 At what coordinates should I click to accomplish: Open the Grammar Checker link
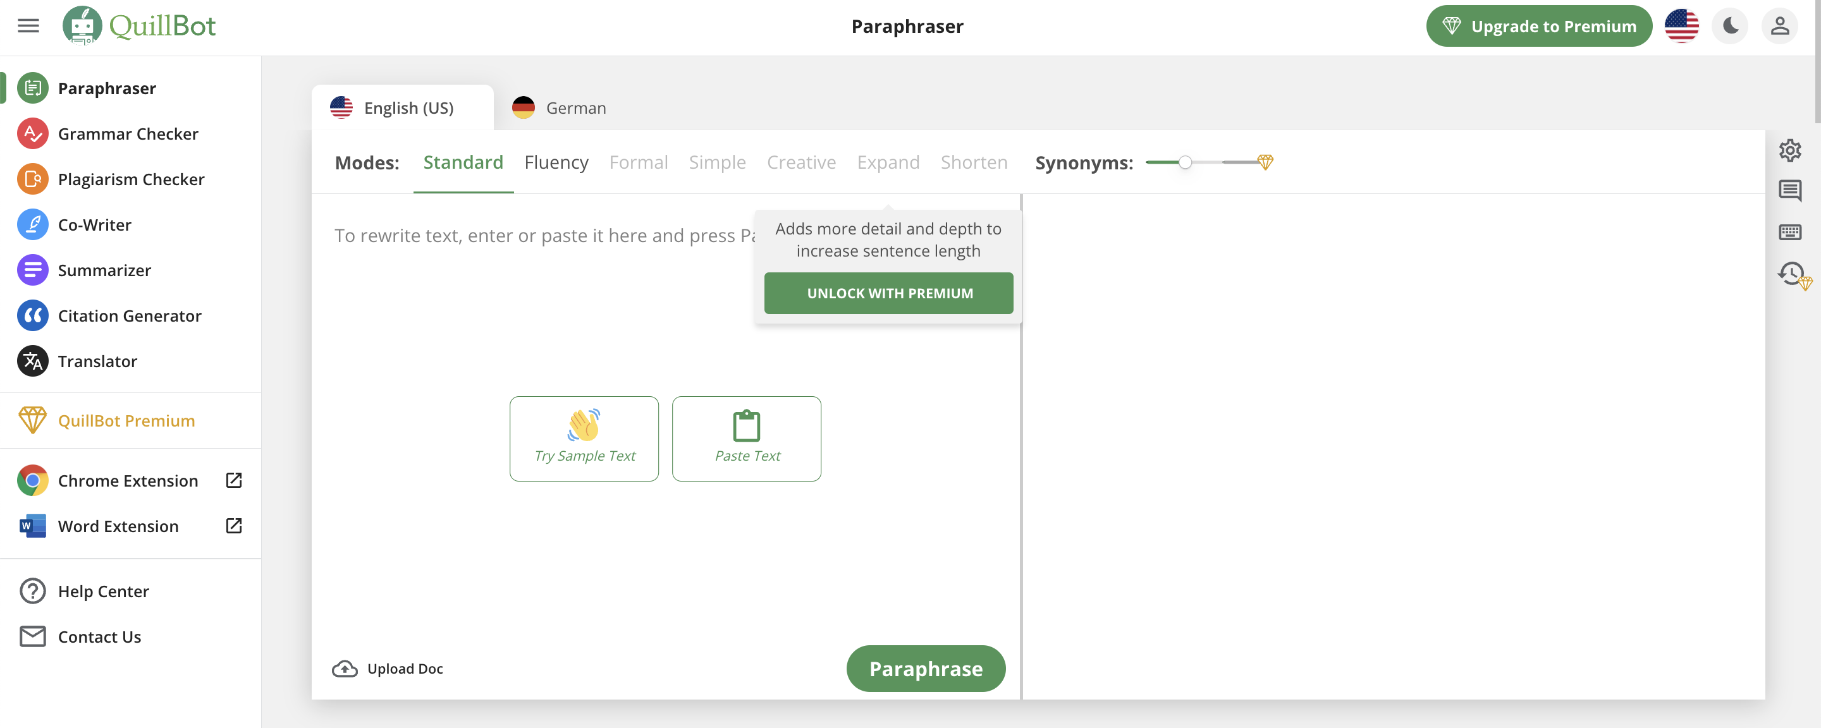[128, 133]
